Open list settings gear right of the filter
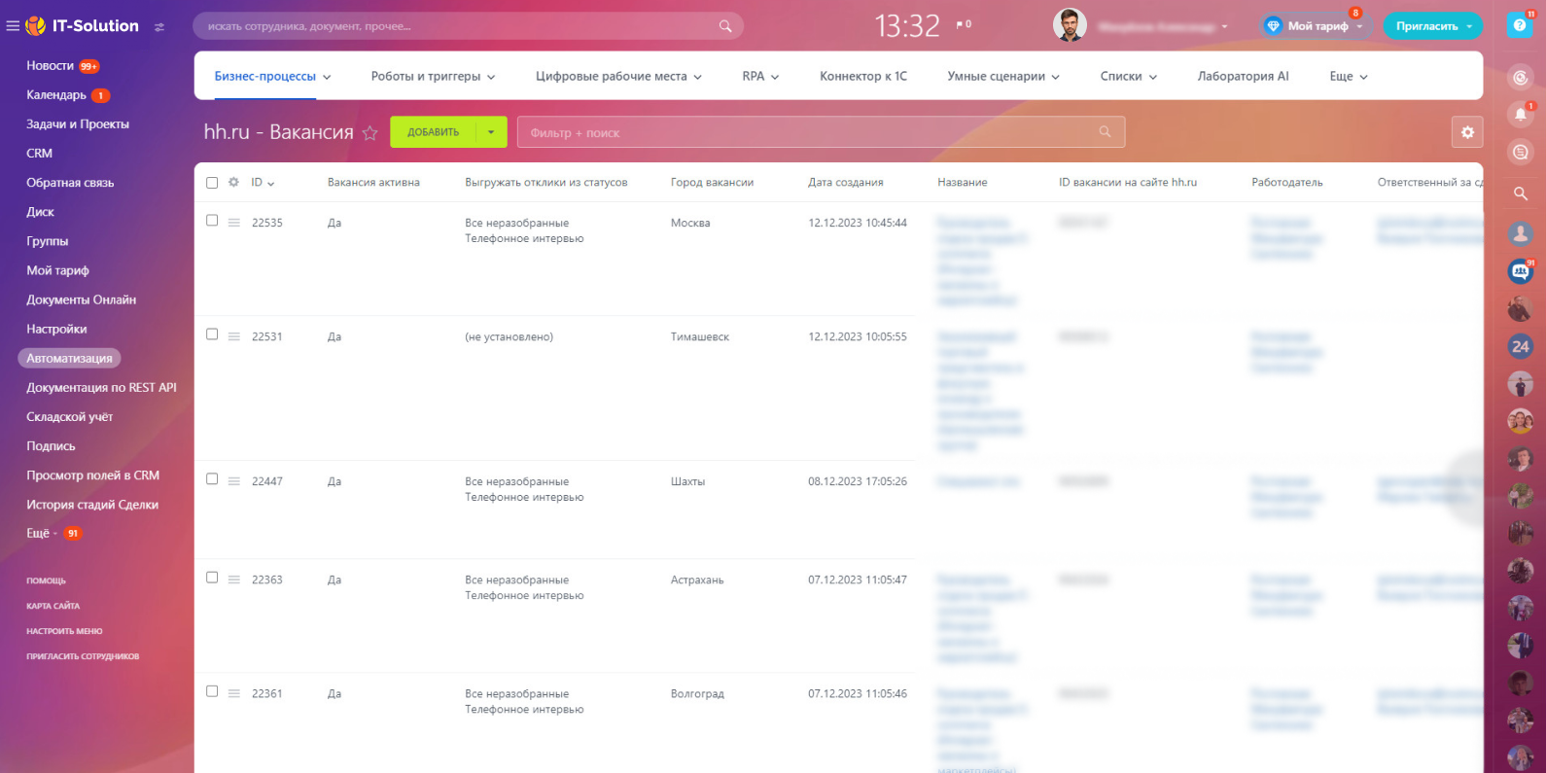The image size is (1546, 773). point(1467,132)
